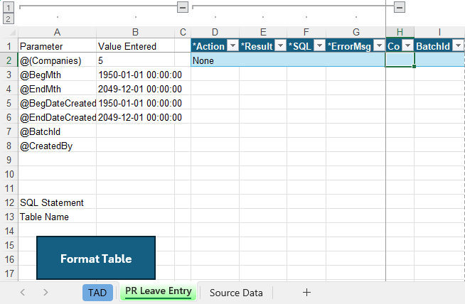
Task: Open the Co column filter dropdown
Action: click(x=408, y=45)
